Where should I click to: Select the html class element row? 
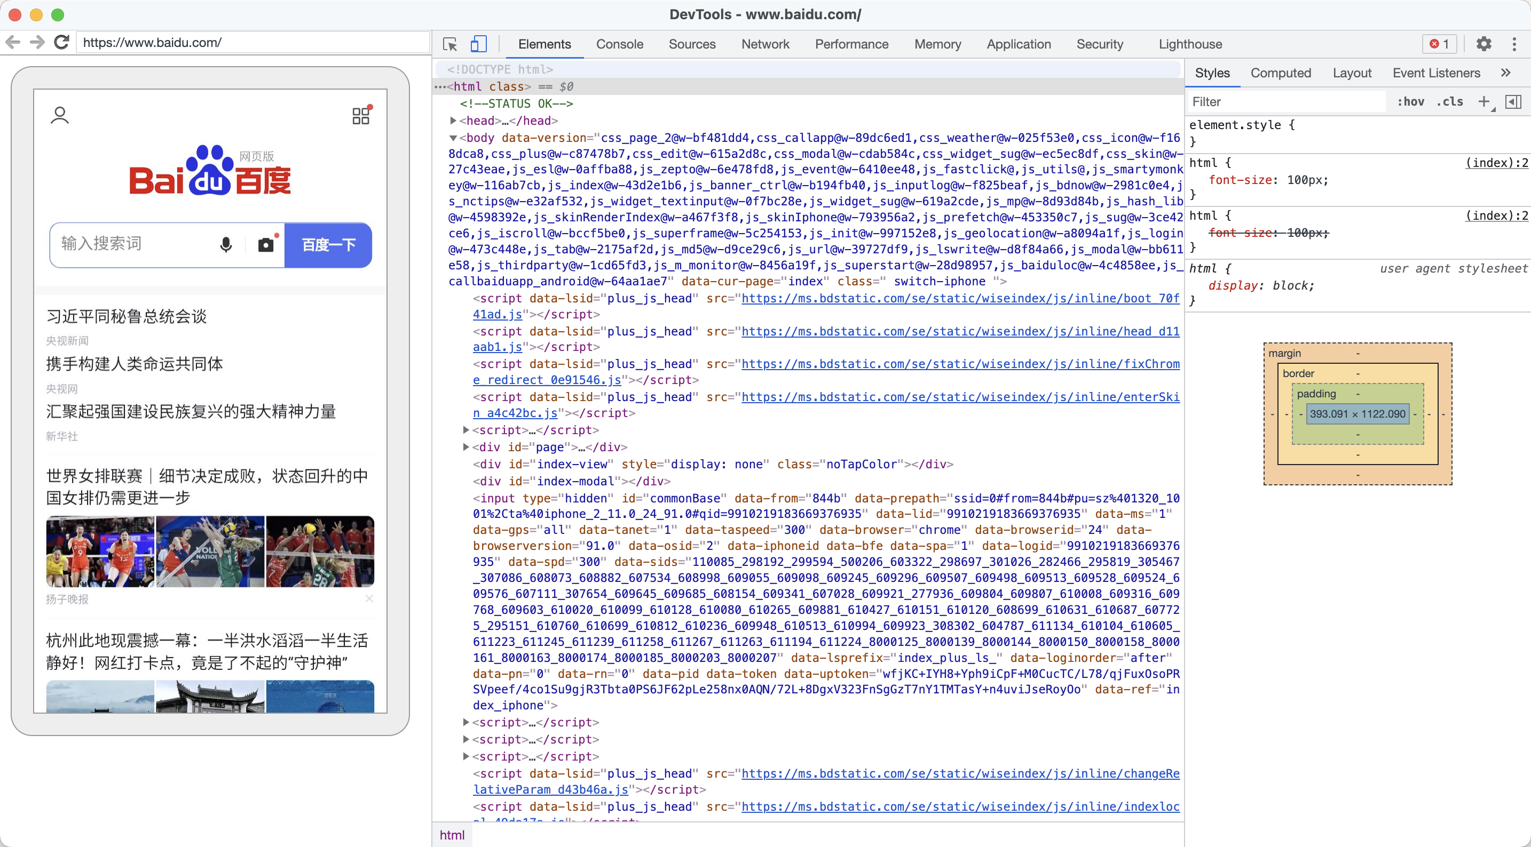pyautogui.click(x=808, y=87)
